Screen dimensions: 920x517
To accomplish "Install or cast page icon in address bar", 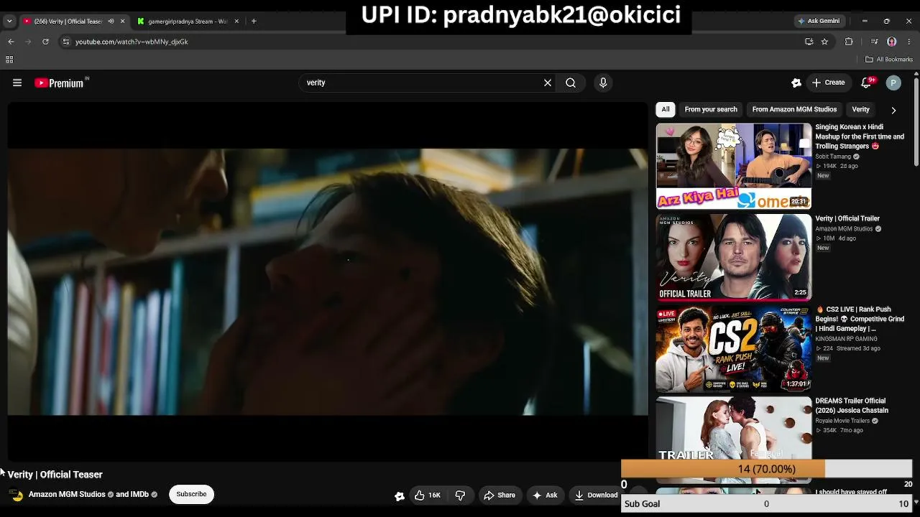I will pos(809,42).
